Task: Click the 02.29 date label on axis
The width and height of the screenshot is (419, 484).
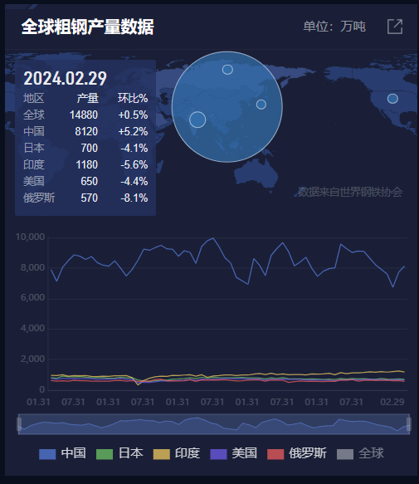Action: point(392,402)
